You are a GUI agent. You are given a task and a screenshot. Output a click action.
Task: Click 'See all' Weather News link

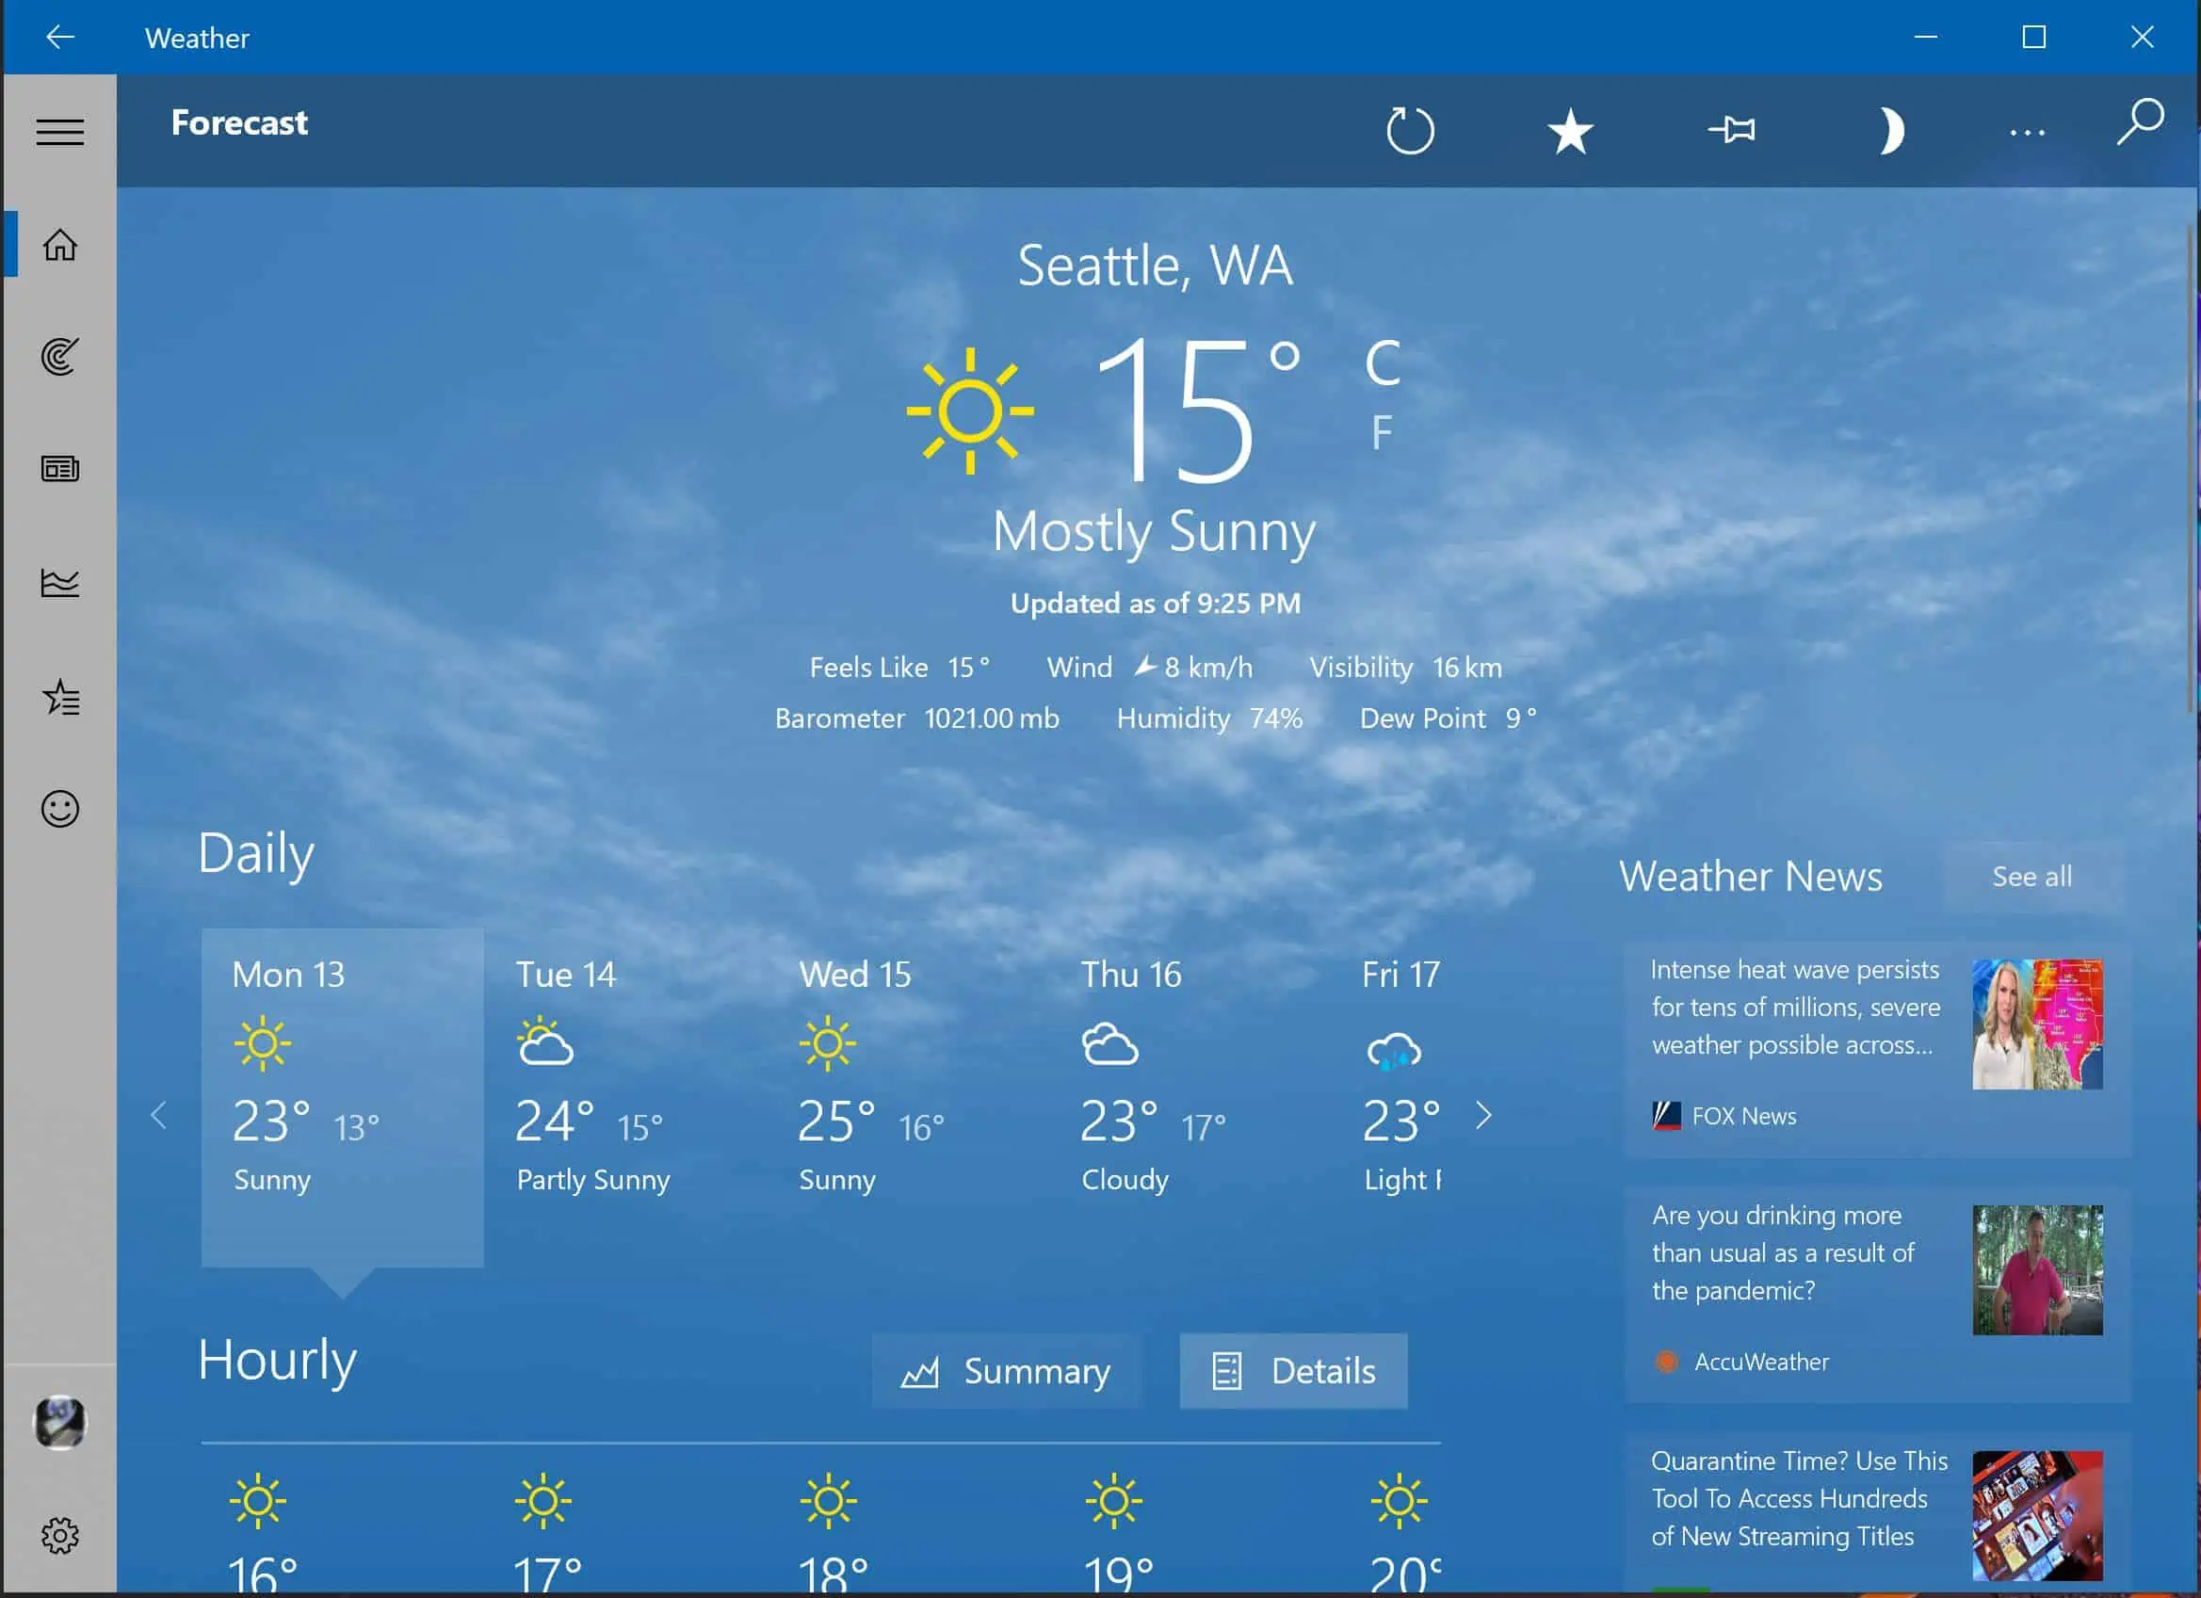[x=2031, y=875]
